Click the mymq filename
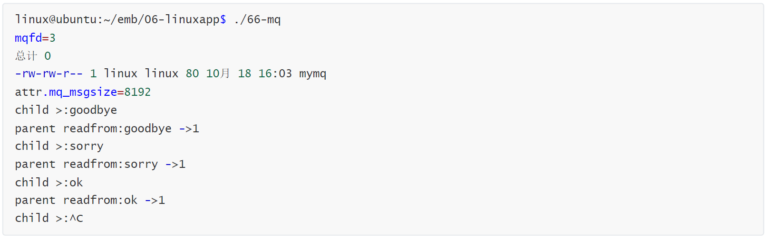767x239 pixels. (312, 74)
